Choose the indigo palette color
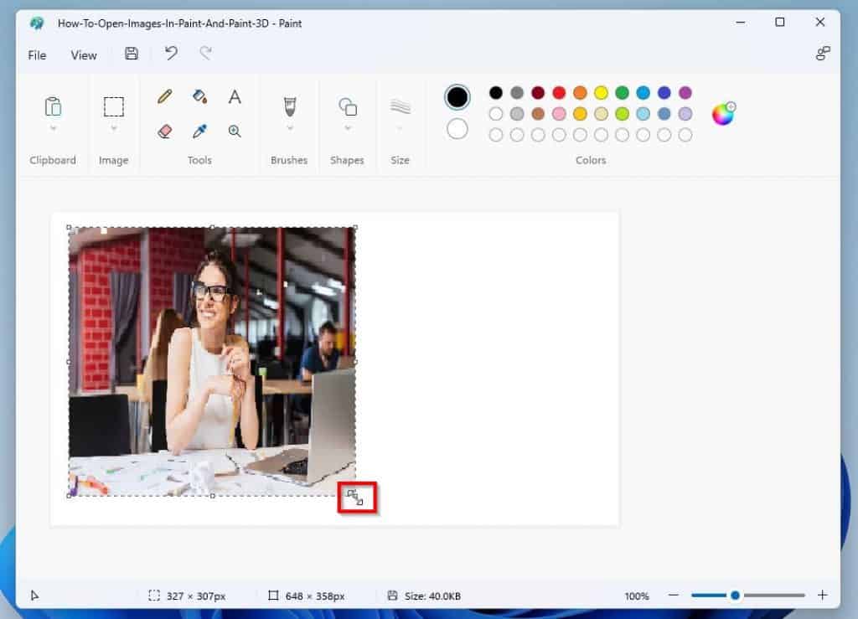The height and width of the screenshot is (619, 858). (x=664, y=92)
